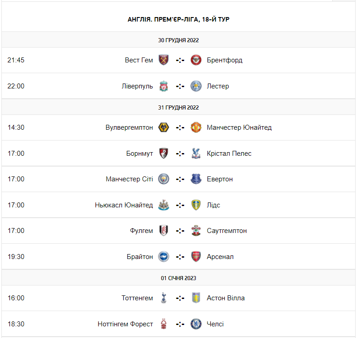Click the Фулгем vs Саутгемптон score placeholder
This screenshot has width=357, height=338.
coord(180,231)
